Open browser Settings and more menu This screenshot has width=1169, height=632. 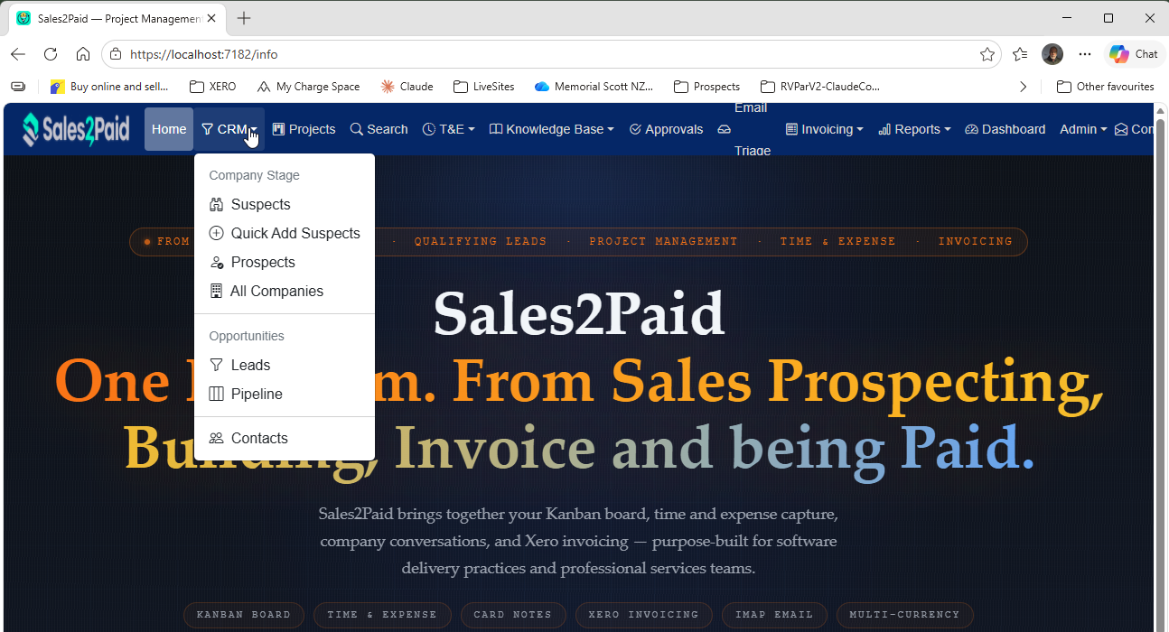[x=1085, y=54]
